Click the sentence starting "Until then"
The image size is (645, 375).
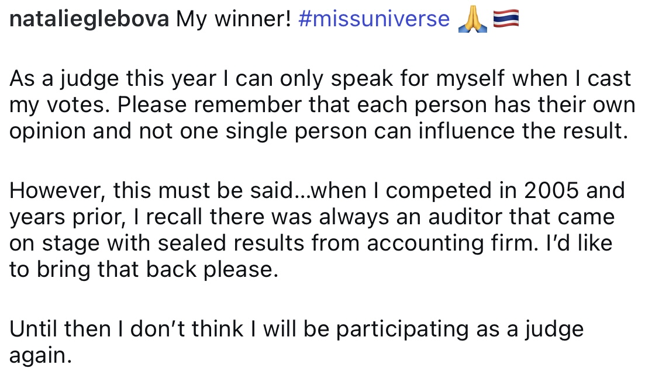[296, 329]
